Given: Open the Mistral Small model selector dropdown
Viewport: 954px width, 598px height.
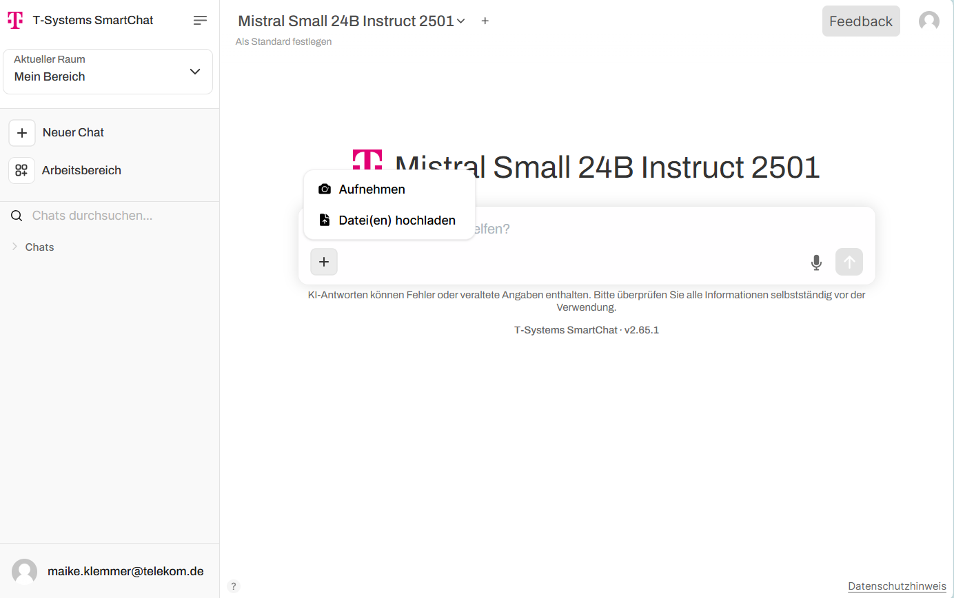Looking at the screenshot, I should (x=352, y=21).
